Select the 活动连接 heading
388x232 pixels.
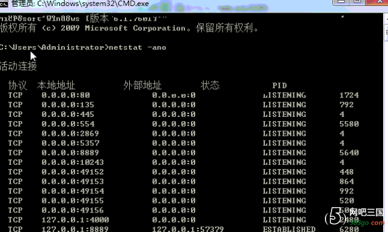click(x=18, y=66)
